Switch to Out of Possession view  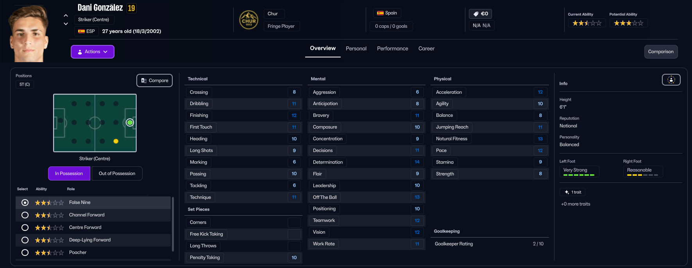[x=117, y=173]
